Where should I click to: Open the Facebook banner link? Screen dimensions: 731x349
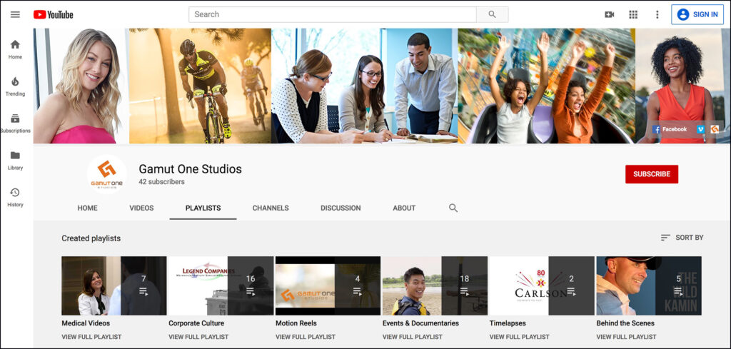click(x=670, y=129)
